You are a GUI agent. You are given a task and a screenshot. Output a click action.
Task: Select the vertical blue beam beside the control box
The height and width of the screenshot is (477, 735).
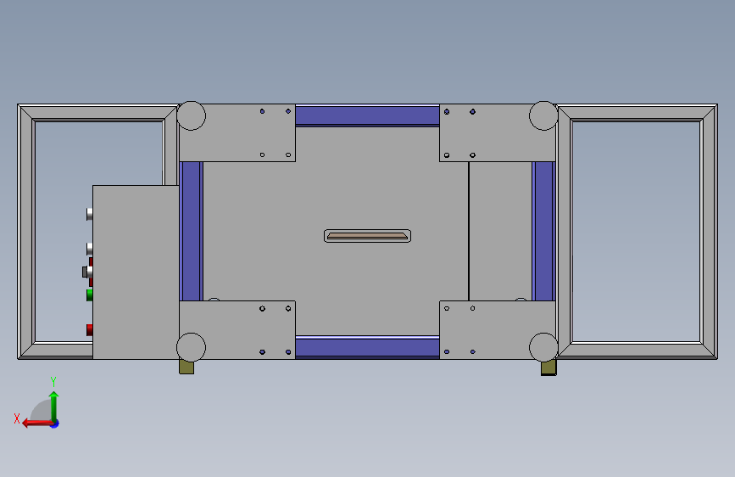pos(192,231)
